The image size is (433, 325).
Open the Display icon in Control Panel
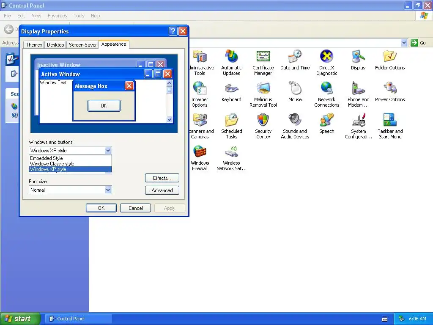click(x=358, y=60)
